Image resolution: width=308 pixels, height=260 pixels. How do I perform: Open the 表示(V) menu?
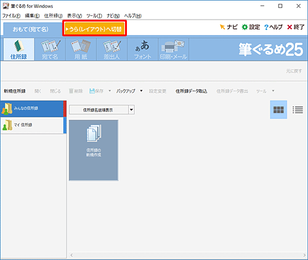pos(75,16)
